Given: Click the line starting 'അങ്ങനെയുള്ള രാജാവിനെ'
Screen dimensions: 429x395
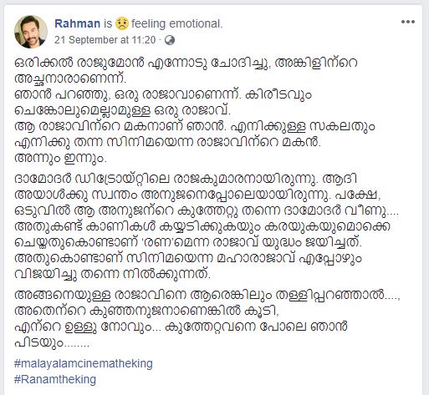Looking at the screenshot, I should [x=207, y=296].
